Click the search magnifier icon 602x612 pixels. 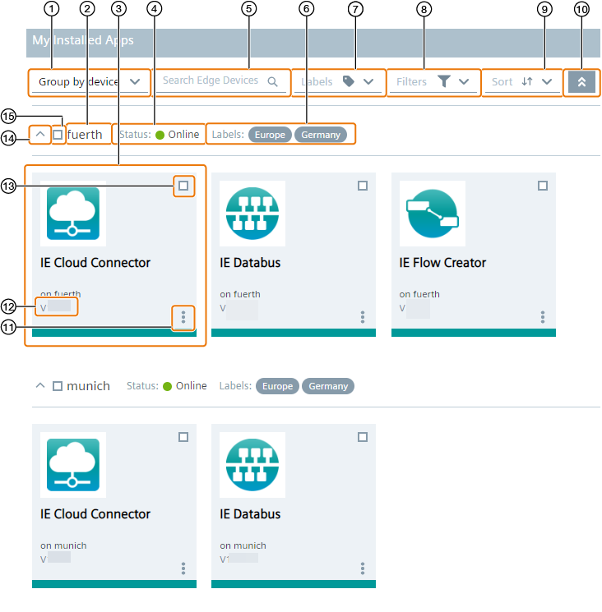click(273, 81)
